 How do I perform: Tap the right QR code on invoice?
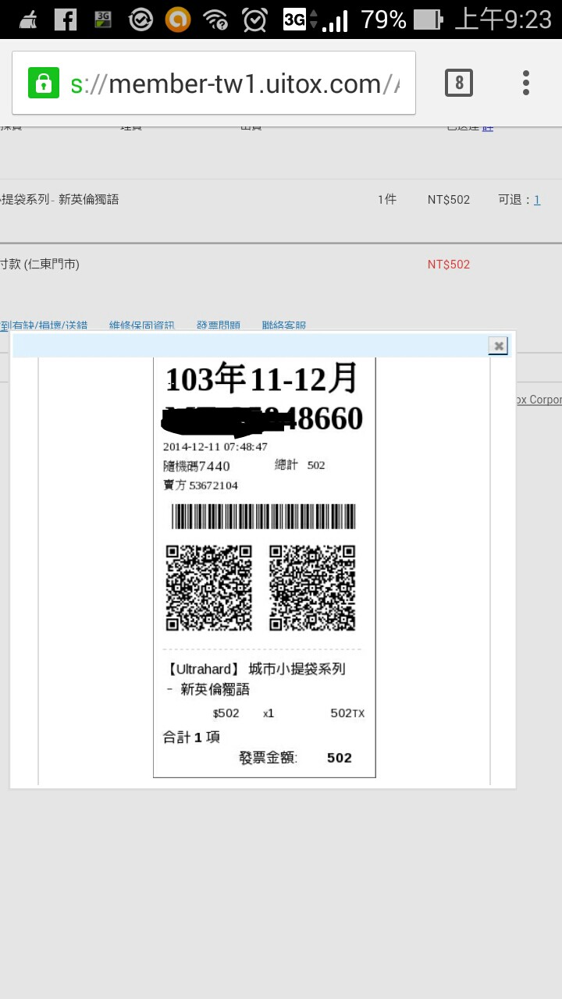(312, 588)
